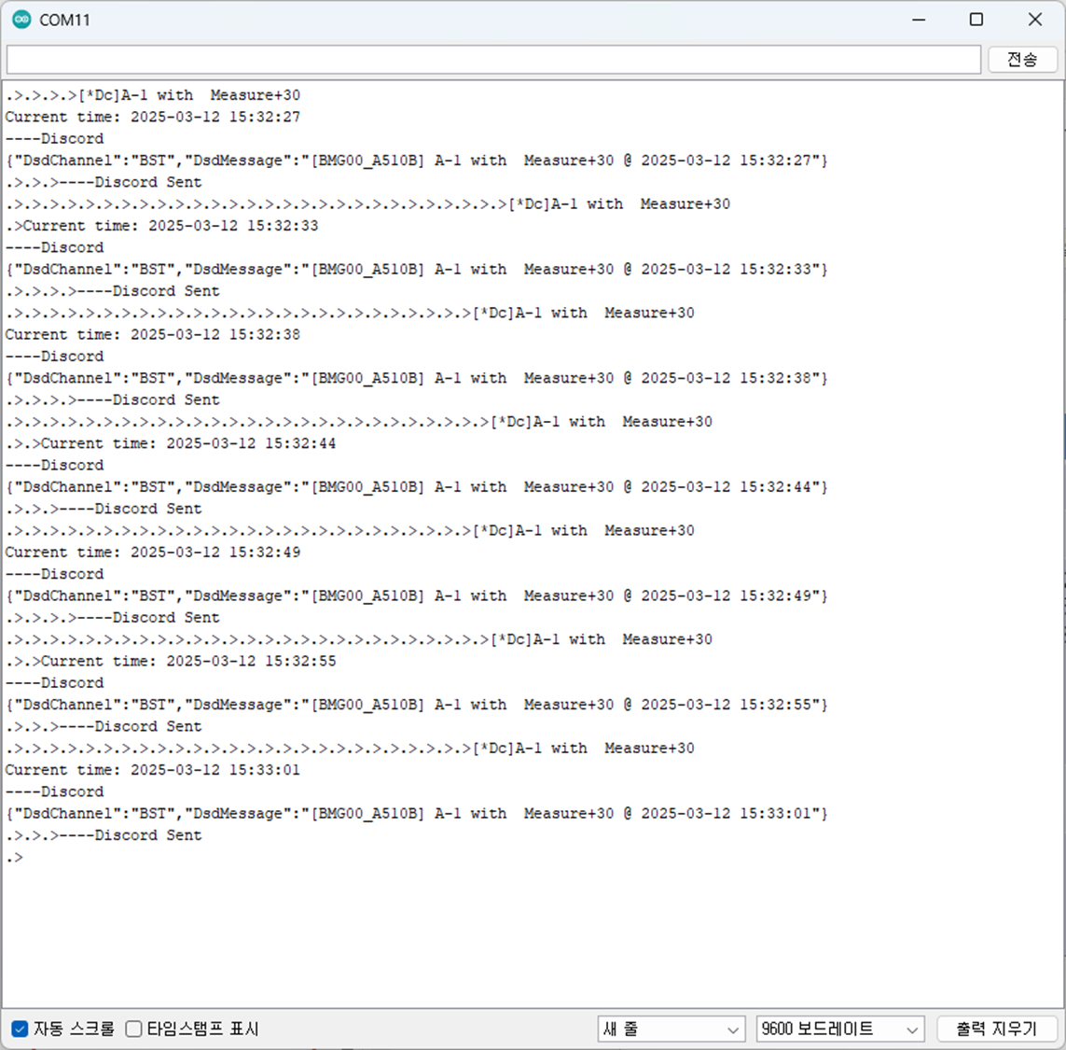1066x1050 pixels.
Task: Click the JSON line ending with 15:32:49
Action: coord(417,596)
